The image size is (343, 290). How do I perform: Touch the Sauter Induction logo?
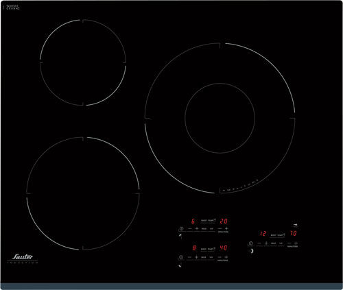(x=23, y=258)
